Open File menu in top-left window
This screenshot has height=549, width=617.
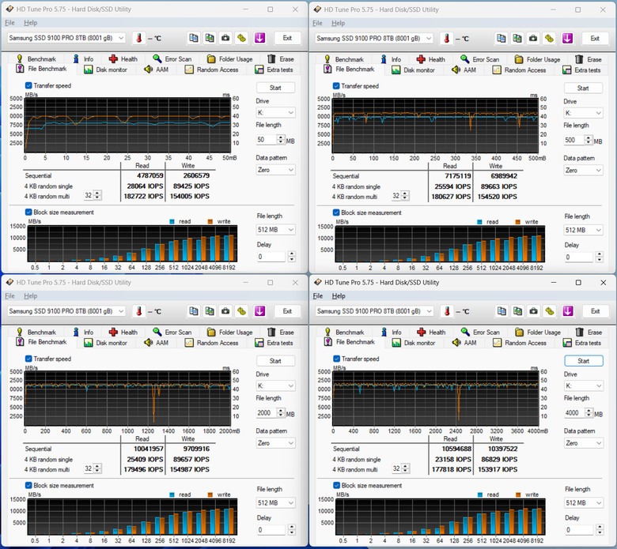click(9, 23)
